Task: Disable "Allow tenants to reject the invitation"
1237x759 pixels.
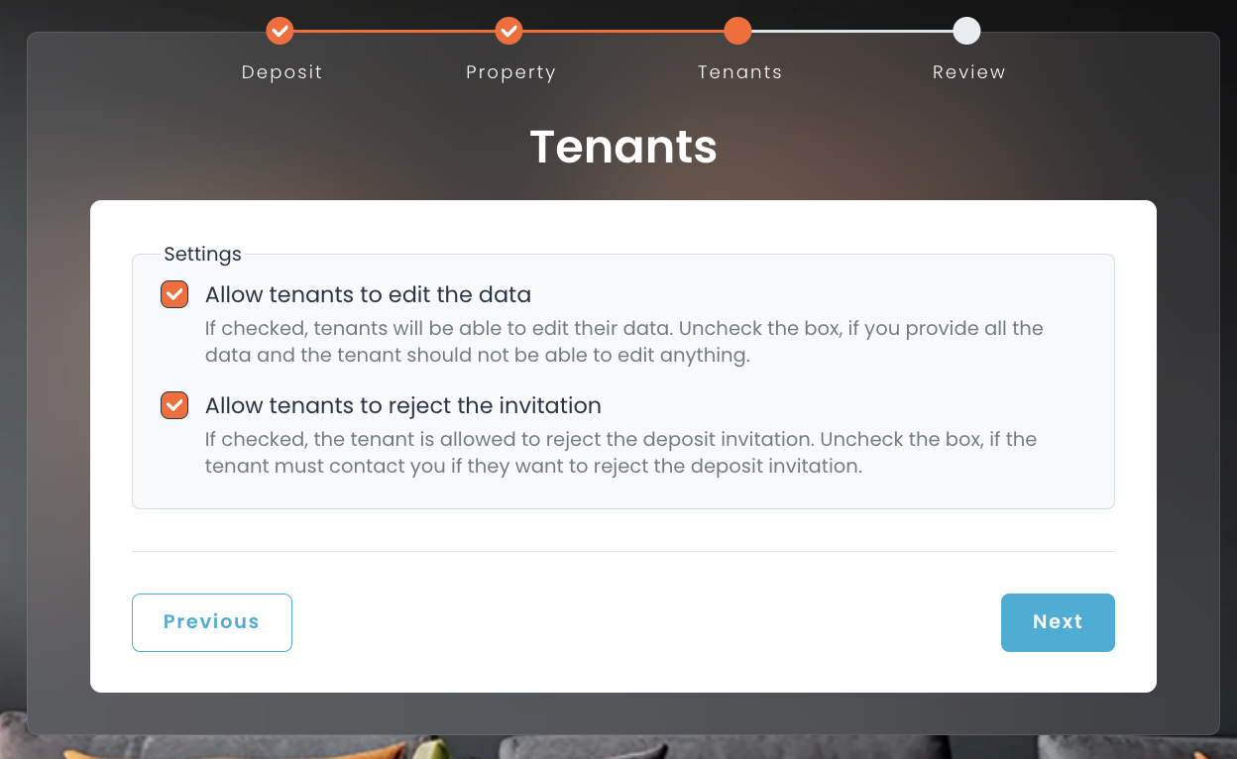Action: (x=173, y=405)
